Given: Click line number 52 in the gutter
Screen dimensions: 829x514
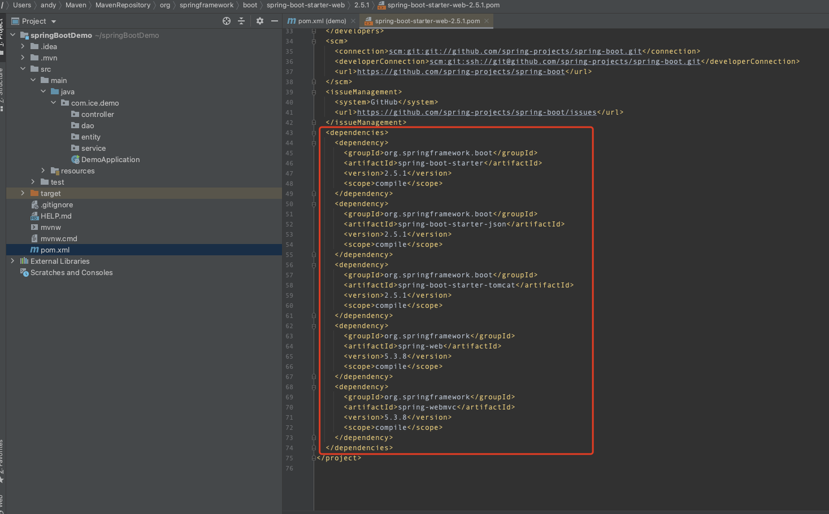Looking at the screenshot, I should [x=289, y=224].
